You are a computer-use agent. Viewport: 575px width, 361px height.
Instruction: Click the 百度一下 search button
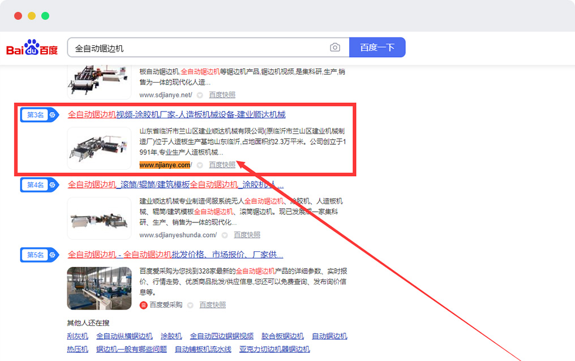click(377, 48)
